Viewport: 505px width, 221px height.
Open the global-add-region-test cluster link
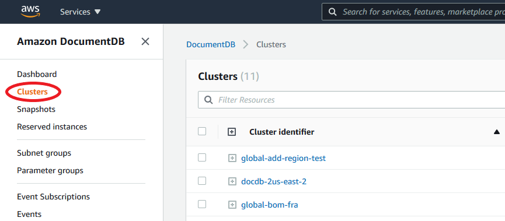click(x=283, y=158)
